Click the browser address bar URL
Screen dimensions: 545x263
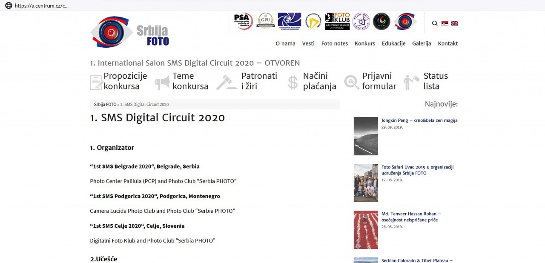[x=41, y=6]
